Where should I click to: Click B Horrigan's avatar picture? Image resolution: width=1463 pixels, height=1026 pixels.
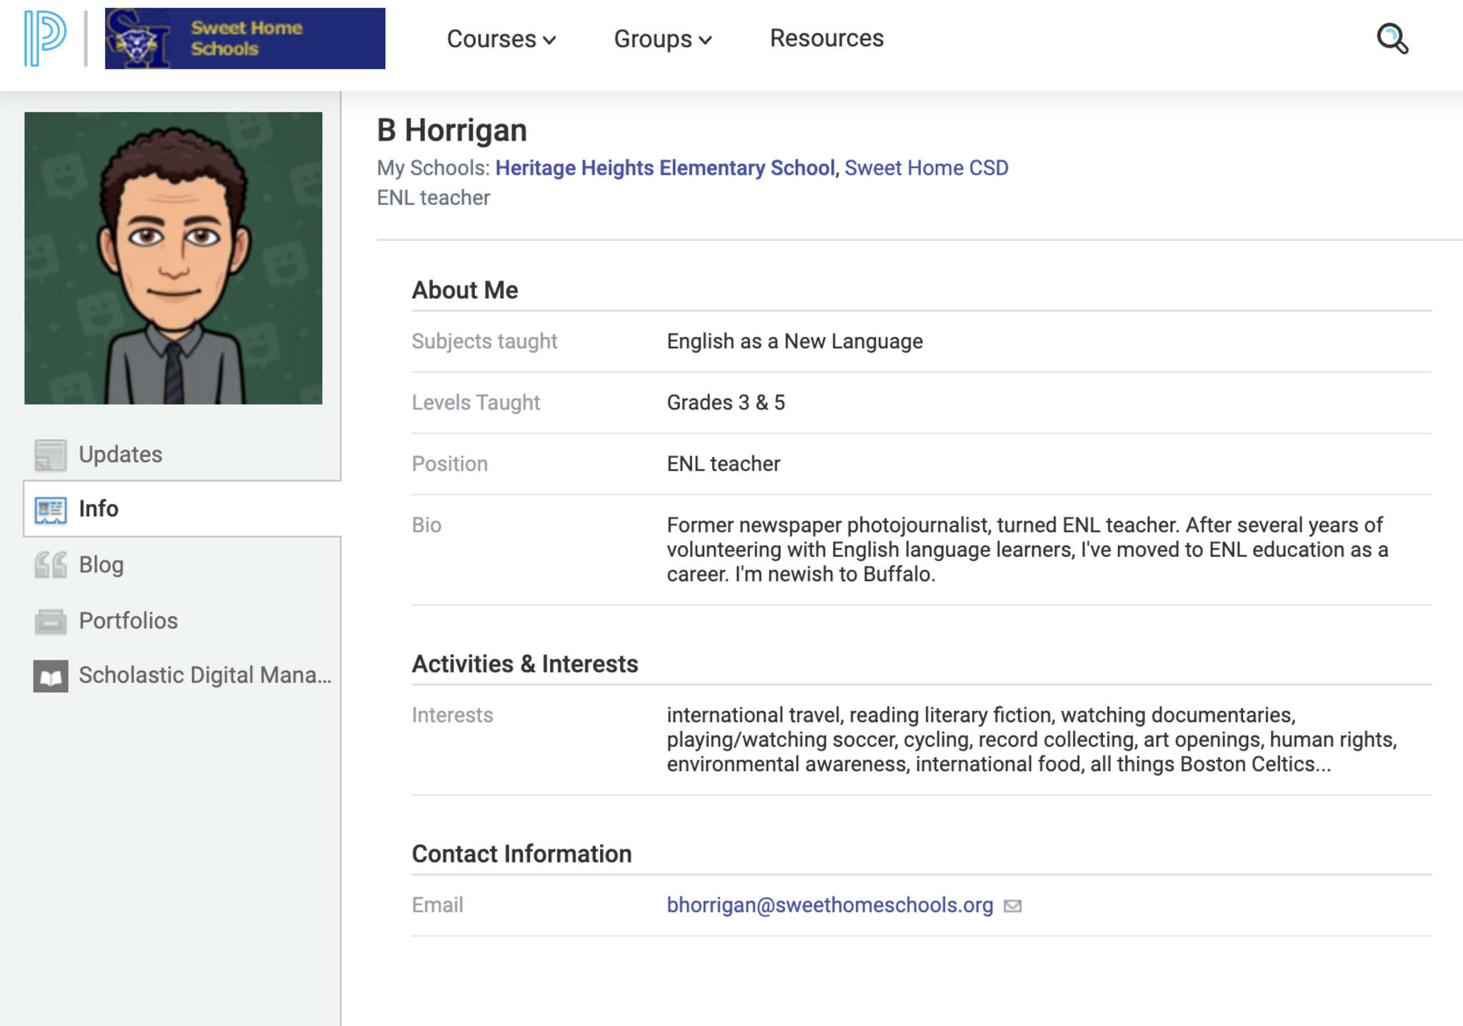[x=173, y=258]
